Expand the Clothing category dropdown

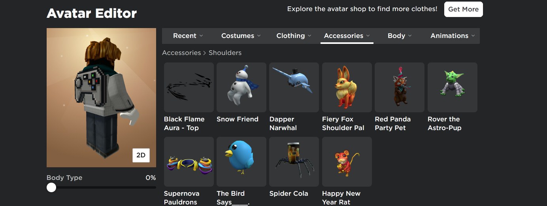coord(294,36)
